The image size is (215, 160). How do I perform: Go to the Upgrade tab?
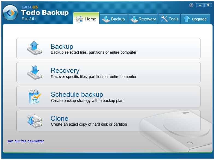coord(196,19)
